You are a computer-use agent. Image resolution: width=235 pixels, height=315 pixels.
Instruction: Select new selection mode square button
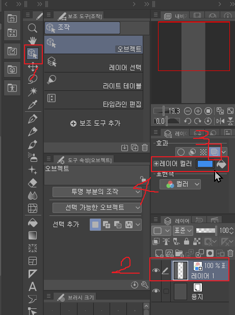click(95, 225)
